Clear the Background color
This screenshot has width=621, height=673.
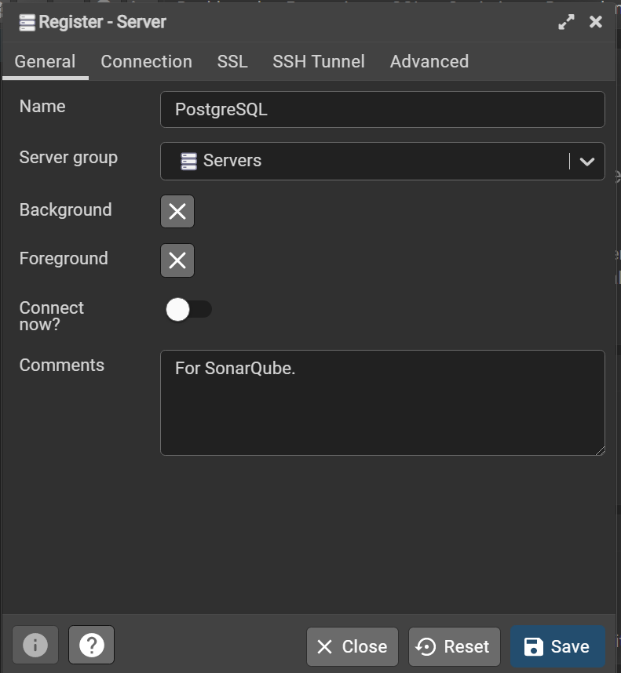177,211
